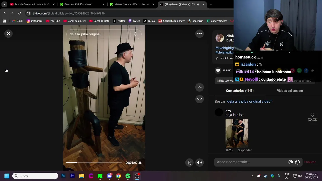The height and width of the screenshot is (181, 322).
Task: Open ESP LAA keyboard language switcher
Action: (287, 176)
